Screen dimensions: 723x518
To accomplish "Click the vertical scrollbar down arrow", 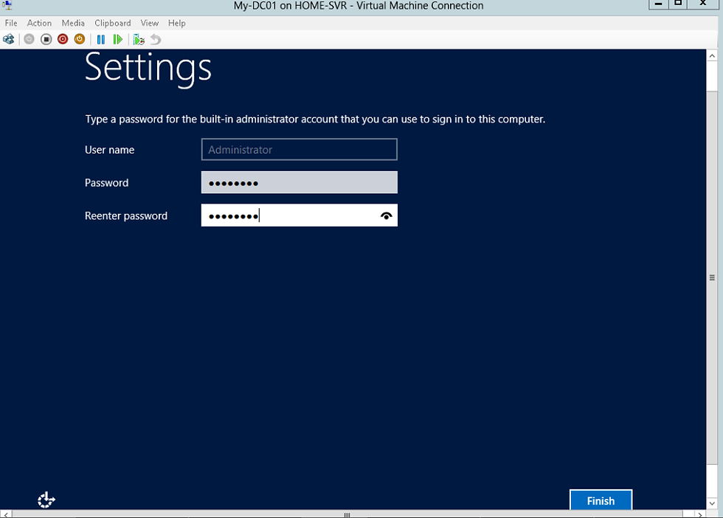I will (712, 503).
